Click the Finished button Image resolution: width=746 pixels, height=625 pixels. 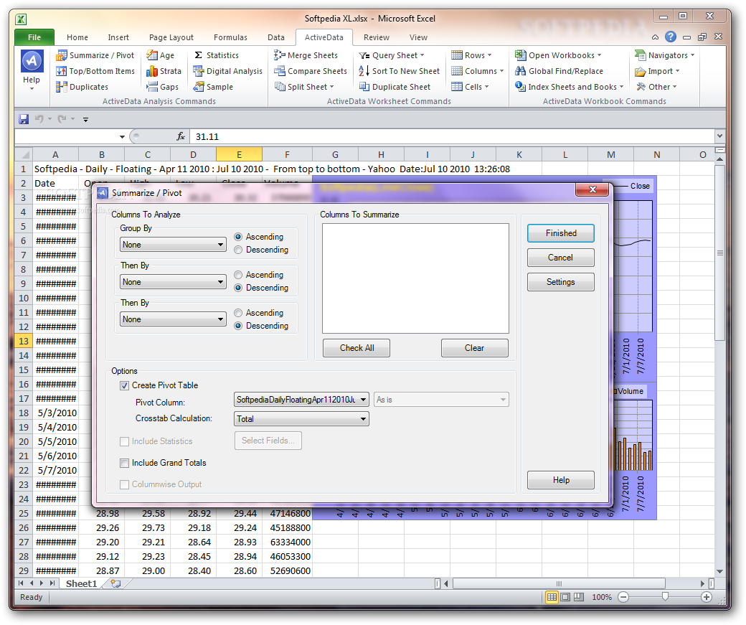(x=561, y=233)
